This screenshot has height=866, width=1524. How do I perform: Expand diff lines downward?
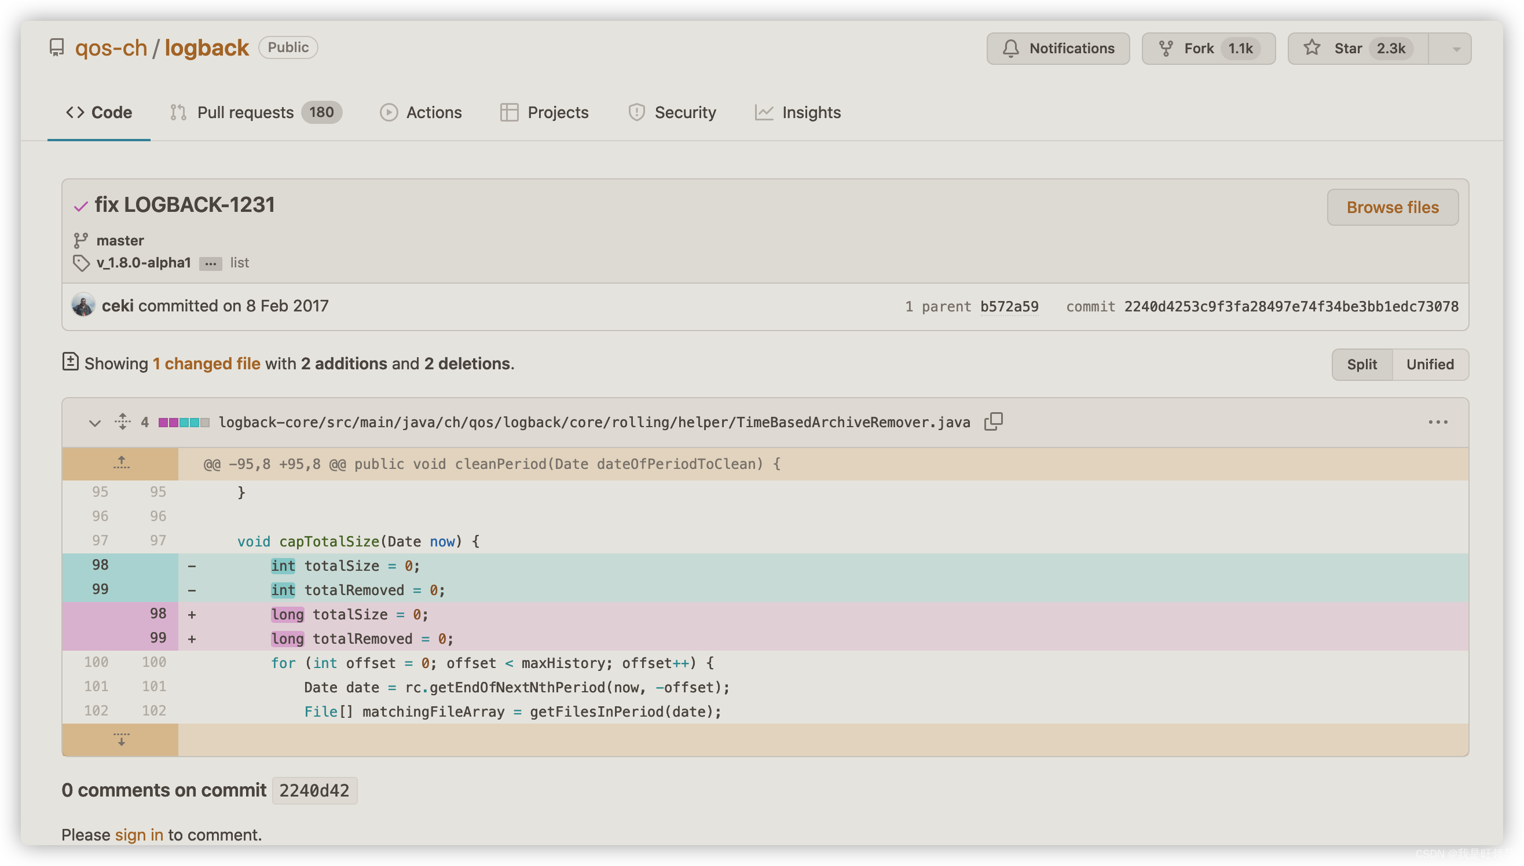[121, 739]
